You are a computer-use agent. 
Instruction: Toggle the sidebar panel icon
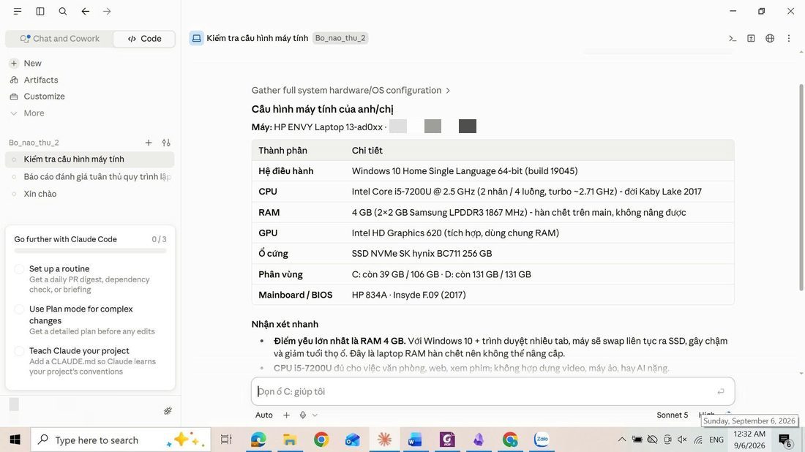click(40, 11)
